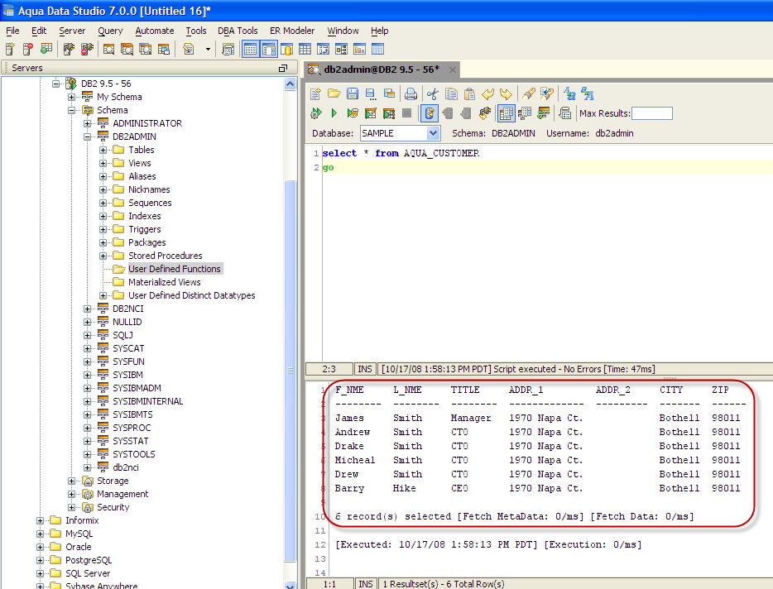Click the Save script floppy disk icon
Image resolution: width=773 pixels, height=589 pixels.
353,93
